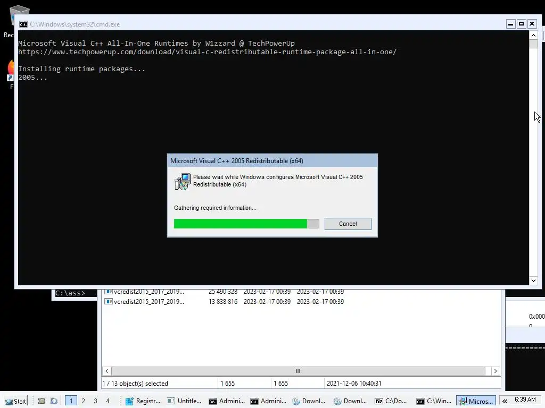Image resolution: width=545 pixels, height=408 pixels.
Task: Switch to first Administrator cmd taskbar item
Action: point(226,401)
